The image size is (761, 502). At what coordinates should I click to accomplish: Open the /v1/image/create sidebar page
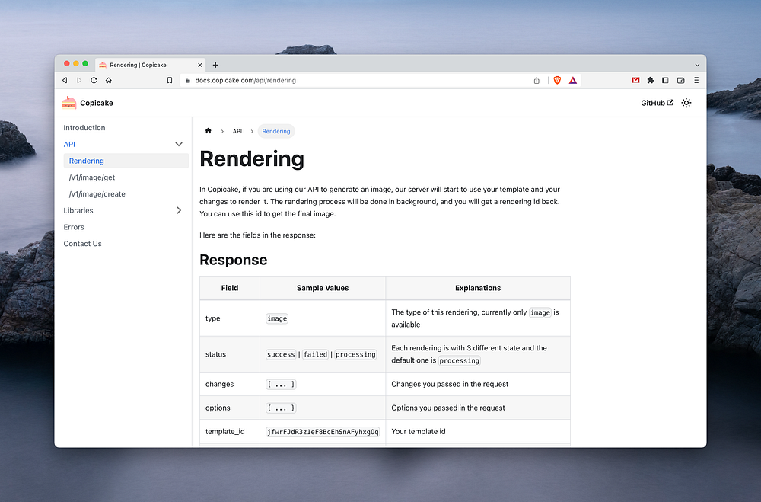97,194
